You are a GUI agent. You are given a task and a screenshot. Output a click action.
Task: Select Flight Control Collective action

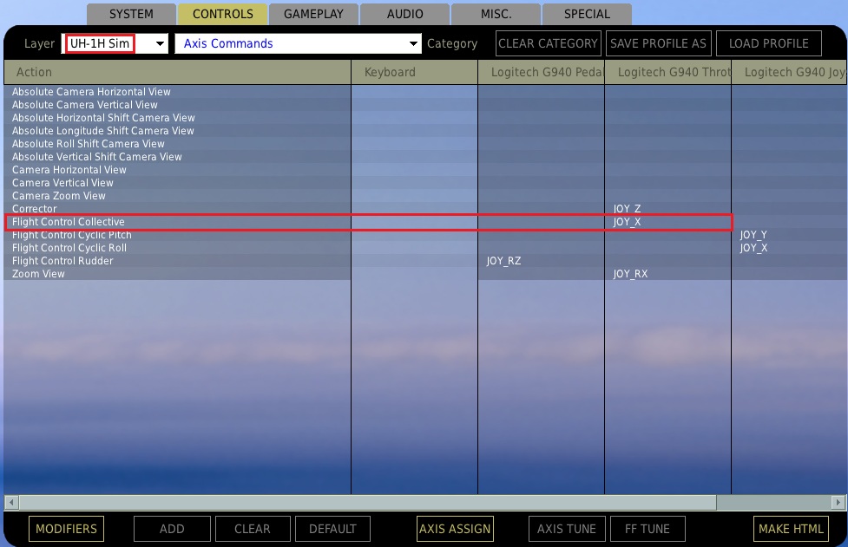pyautogui.click(x=177, y=222)
